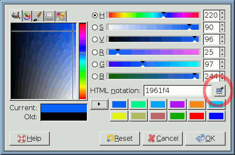Screen dimensions: 235x155
Task: Click the vertical hue rainbow strip
Action: (x=83, y=61)
